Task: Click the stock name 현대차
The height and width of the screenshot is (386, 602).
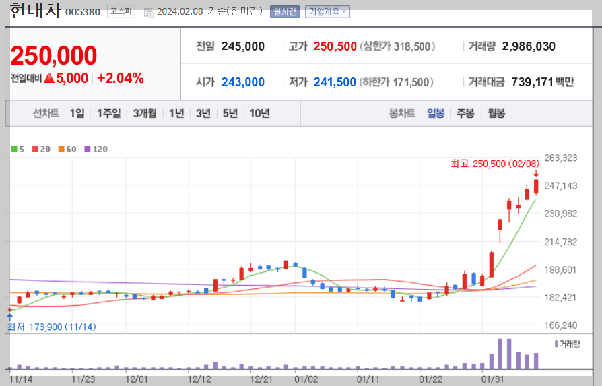Action: click(x=35, y=10)
